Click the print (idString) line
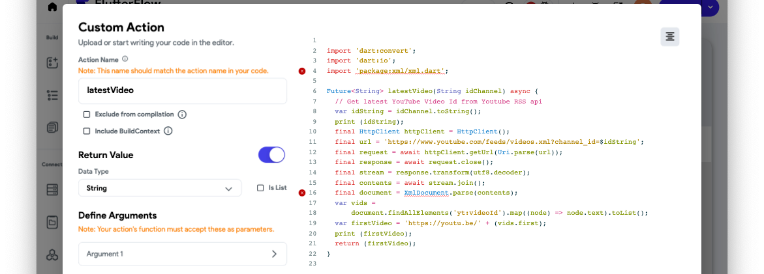Image resolution: width=764 pixels, height=274 pixels. click(x=369, y=122)
